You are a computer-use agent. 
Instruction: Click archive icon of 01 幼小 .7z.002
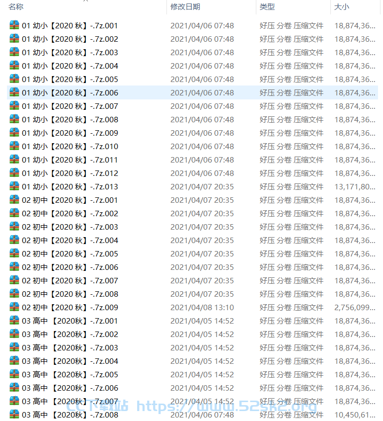click(14, 39)
